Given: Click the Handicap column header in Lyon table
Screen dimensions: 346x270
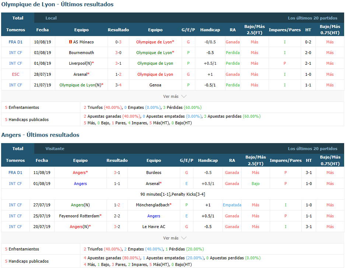Looking at the screenshot, I should pyautogui.click(x=210, y=30).
